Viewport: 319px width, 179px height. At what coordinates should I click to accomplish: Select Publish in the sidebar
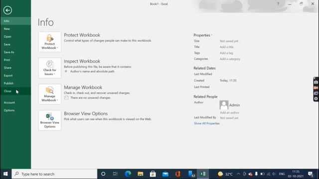point(15,83)
